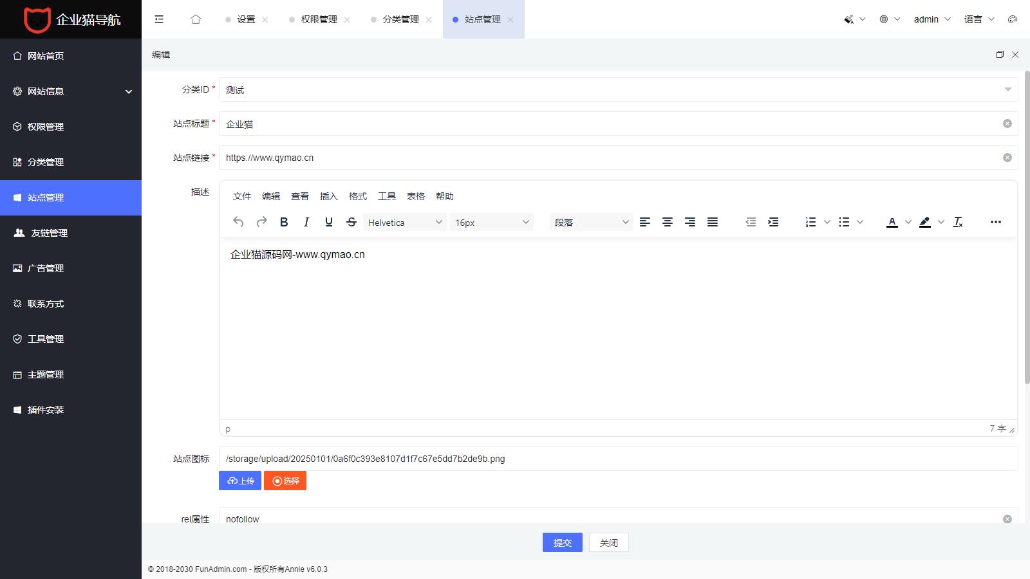Open the Helvetica font family dropdown

404,222
